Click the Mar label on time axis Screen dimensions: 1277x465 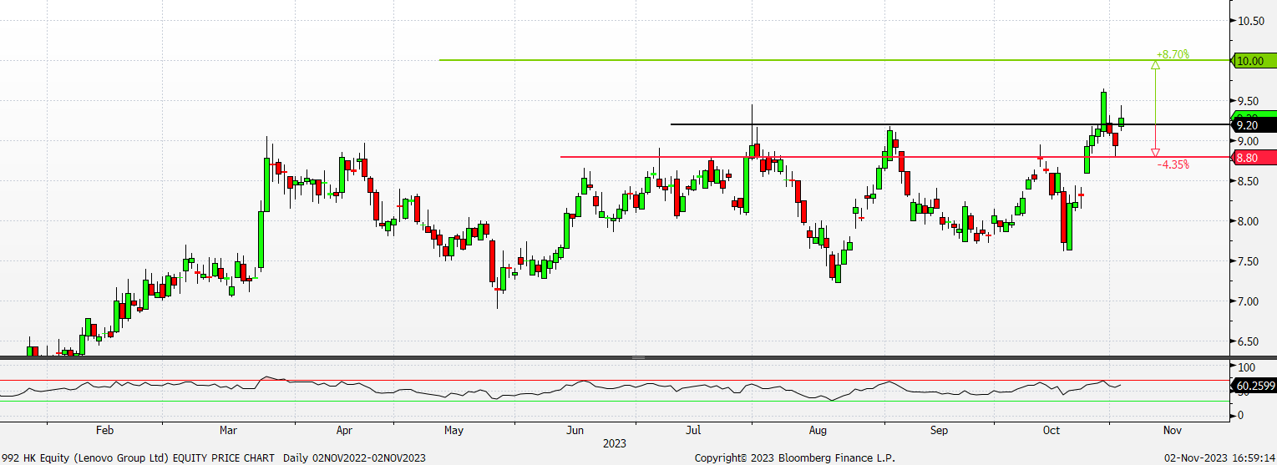228,431
